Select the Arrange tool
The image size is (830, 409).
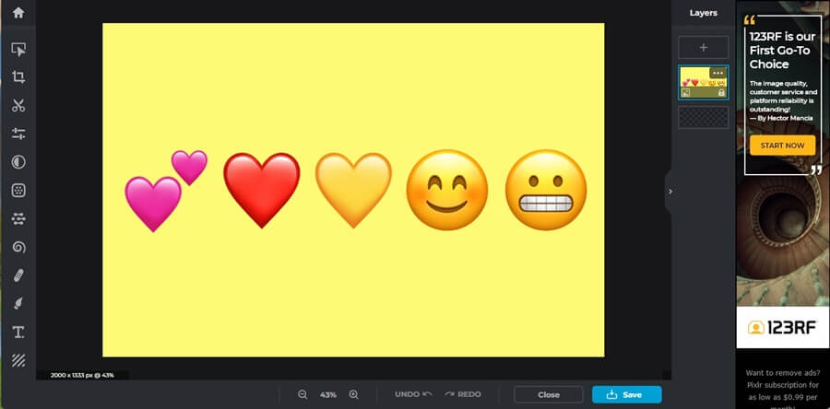18,50
